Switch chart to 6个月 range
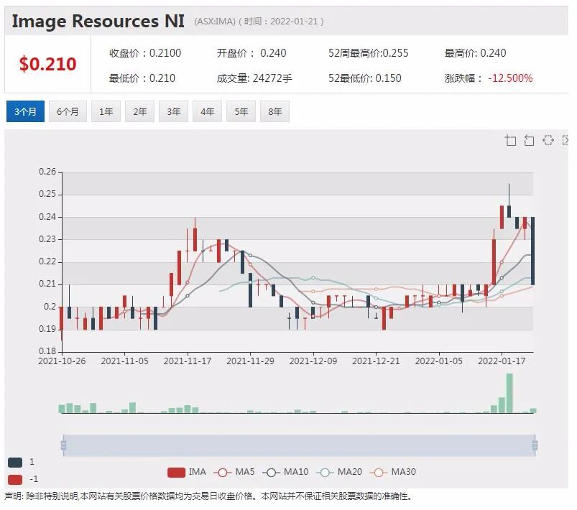The height and width of the screenshot is (510, 577). tap(68, 111)
